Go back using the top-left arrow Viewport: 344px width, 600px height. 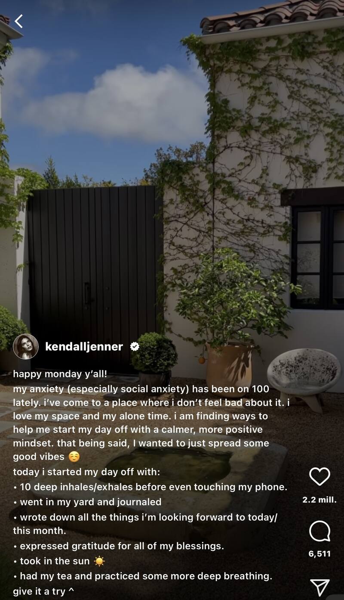pos(18,21)
